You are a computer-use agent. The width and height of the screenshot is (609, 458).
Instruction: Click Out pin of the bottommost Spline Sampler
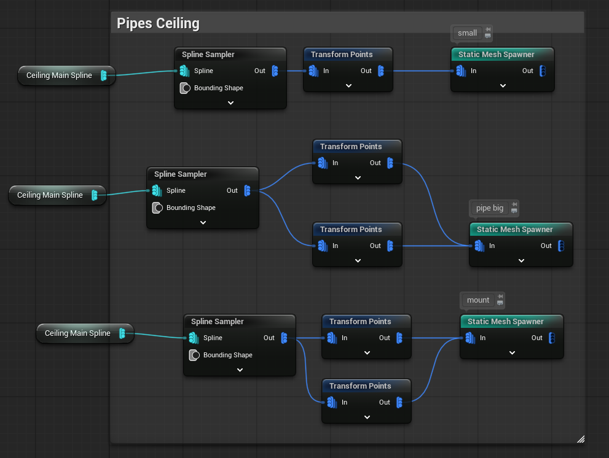click(x=284, y=338)
